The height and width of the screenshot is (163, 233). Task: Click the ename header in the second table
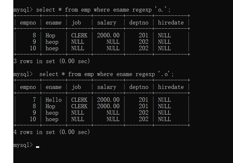coord(54,87)
